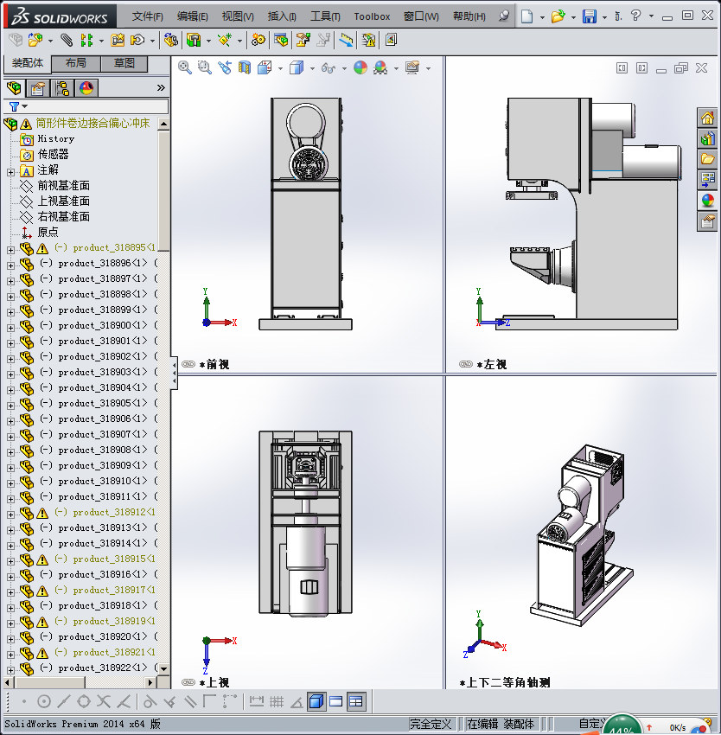Open the PropertyManager tab icon
This screenshot has height=735, width=721.
click(x=38, y=88)
